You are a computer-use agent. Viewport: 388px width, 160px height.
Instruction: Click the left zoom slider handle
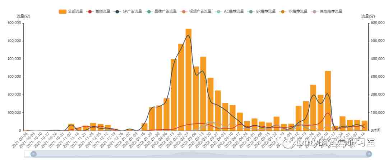click(33, 154)
